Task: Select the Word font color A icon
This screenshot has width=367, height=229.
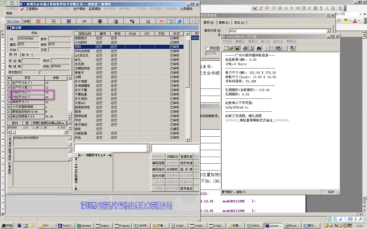Action: click(355, 21)
